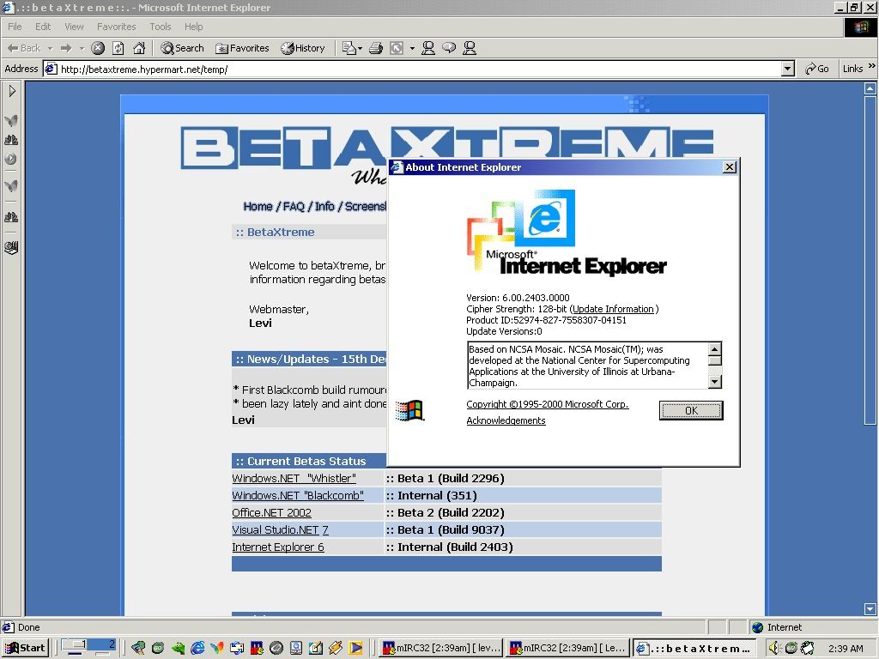Open dropdown arrow beside resize image icon

click(412, 48)
